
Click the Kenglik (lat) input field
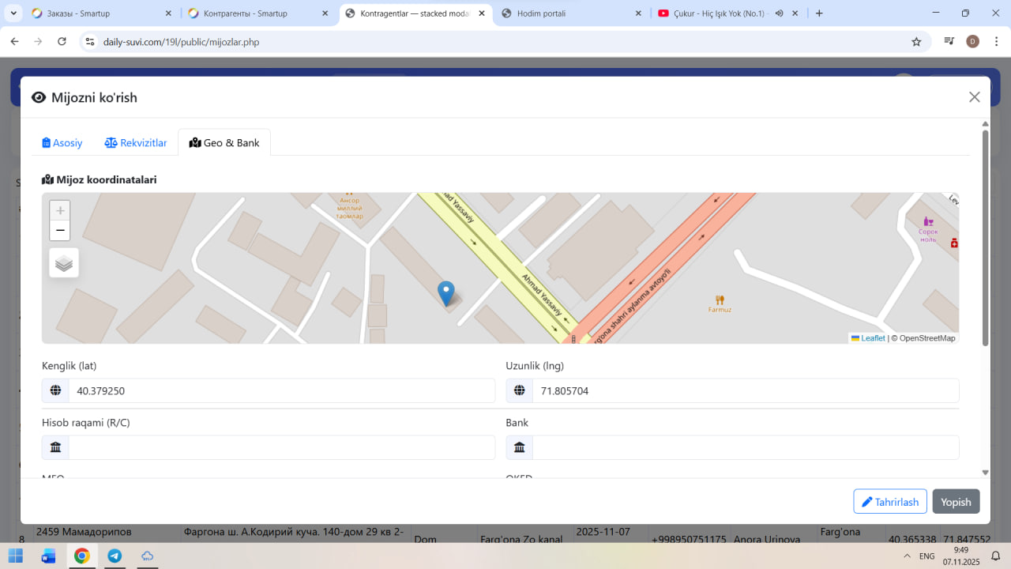pos(280,390)
